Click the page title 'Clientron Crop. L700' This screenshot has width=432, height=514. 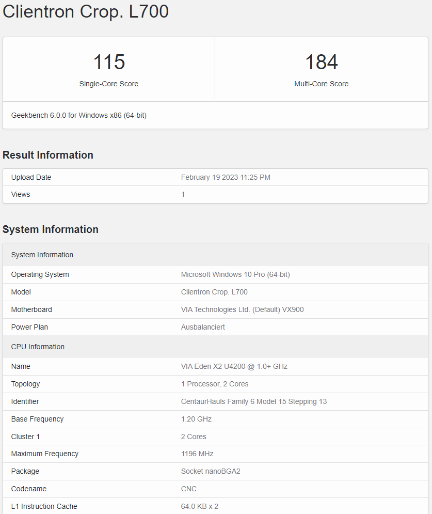pos(86,11)
